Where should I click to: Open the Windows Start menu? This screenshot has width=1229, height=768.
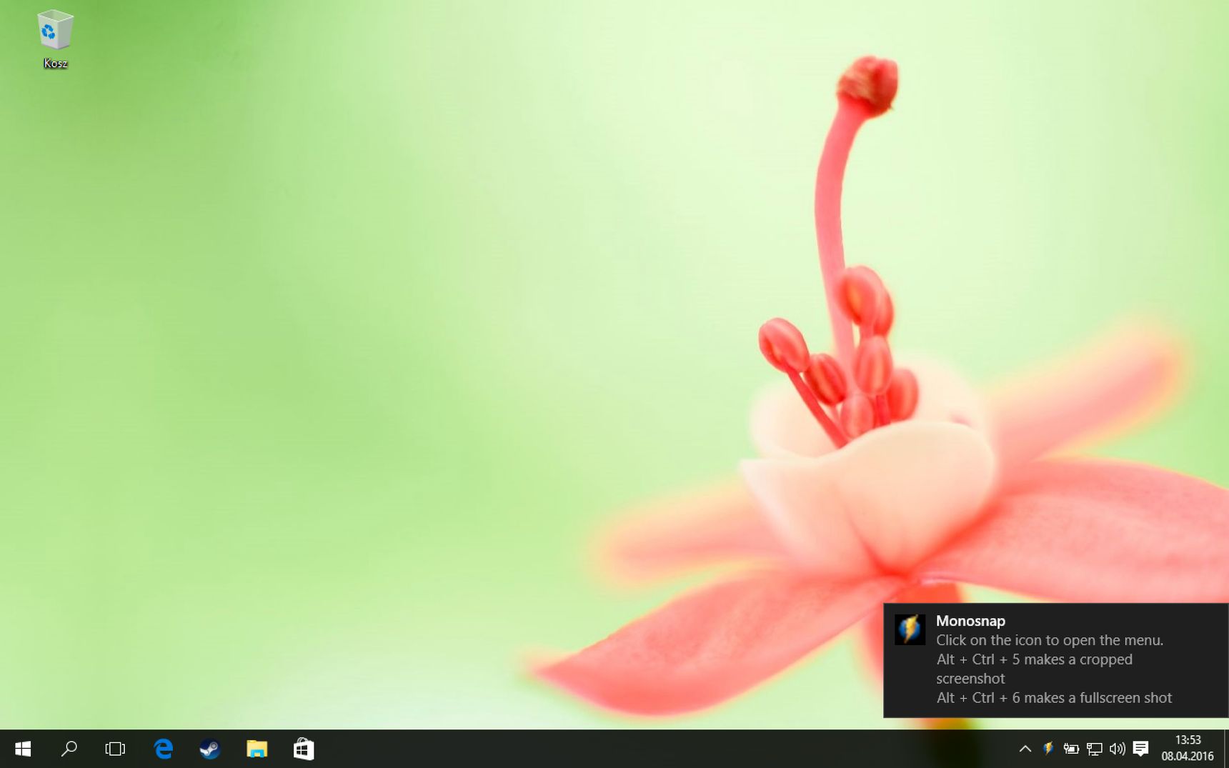point(23,749)
